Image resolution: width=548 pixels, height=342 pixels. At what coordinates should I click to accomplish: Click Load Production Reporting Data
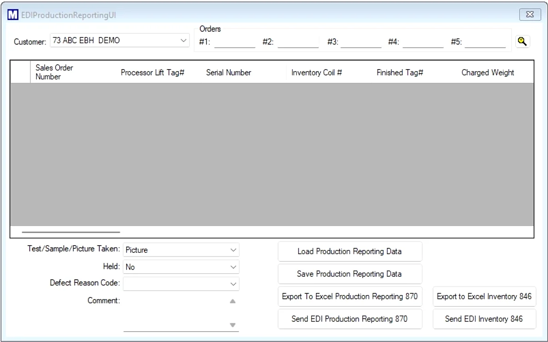[350, 251]
